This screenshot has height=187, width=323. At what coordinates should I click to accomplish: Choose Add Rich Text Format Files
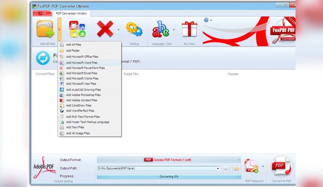(x=90, y=117)
